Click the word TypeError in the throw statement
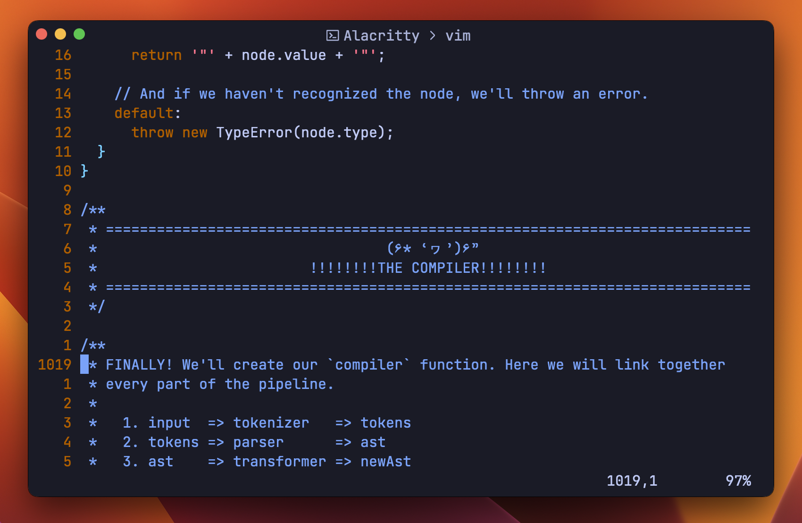Viewport: 802px width, 523px height. click(x=254, y=133)
